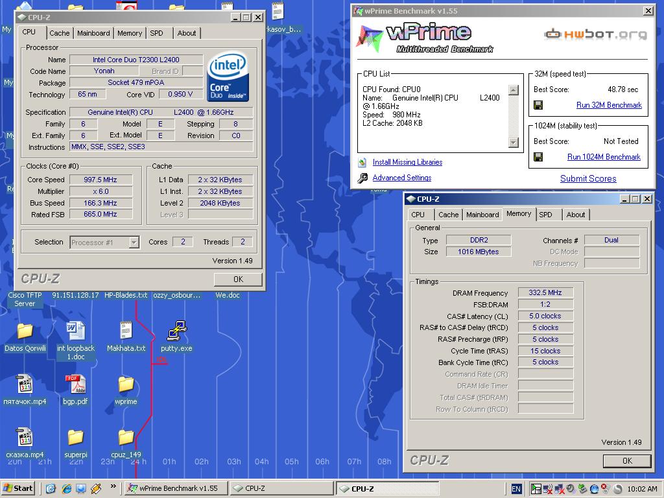Select the пятачок.mp4 video file
The image size is (664, 498).
point(25,384)
